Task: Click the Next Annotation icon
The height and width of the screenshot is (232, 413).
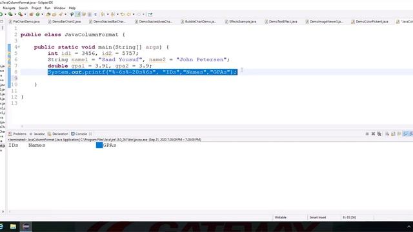Action: [x=103, y=14]
